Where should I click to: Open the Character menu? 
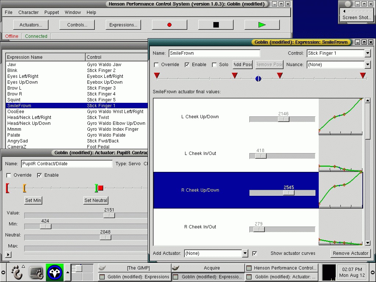(x=28, y=12)
